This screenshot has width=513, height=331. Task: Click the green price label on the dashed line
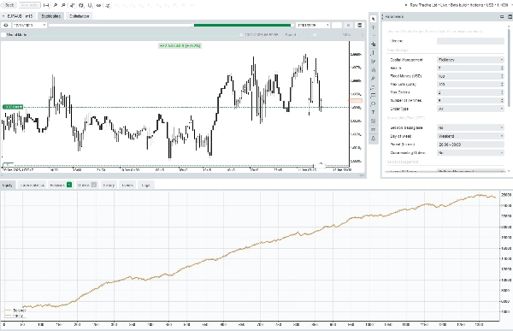point(13,107)
